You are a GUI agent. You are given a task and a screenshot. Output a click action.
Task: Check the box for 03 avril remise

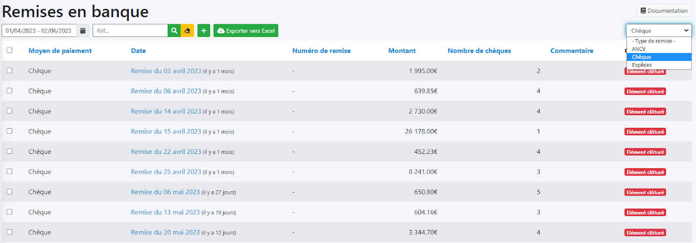(10, 70)
